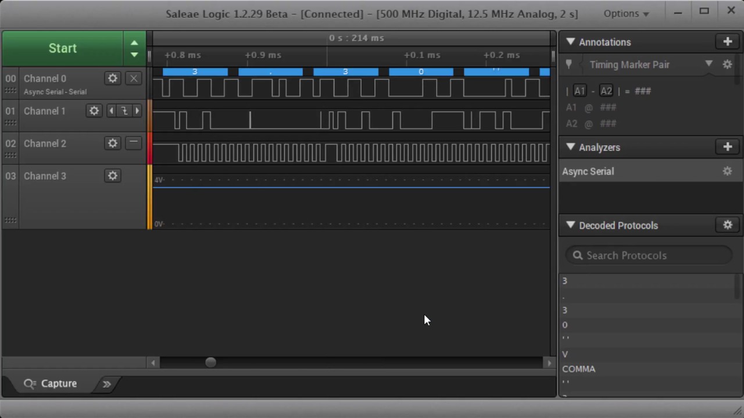This screenshot has height=418, width=744.
Task: Collapse the Annotations panel
Action: click(570, 42)
